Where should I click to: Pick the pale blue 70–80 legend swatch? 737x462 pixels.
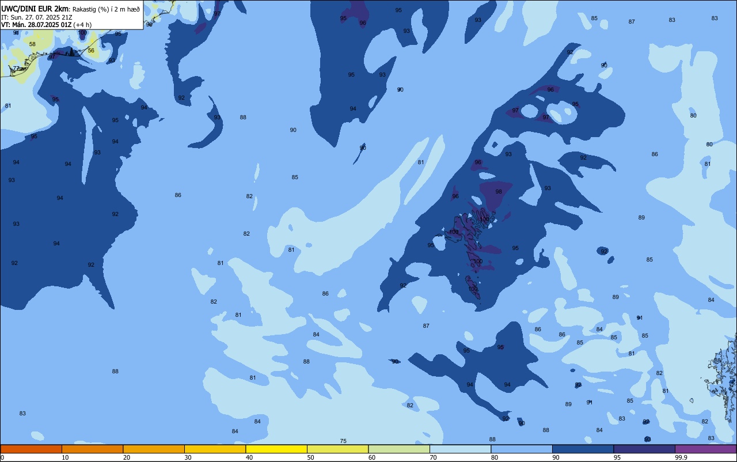tap(460, 449)
